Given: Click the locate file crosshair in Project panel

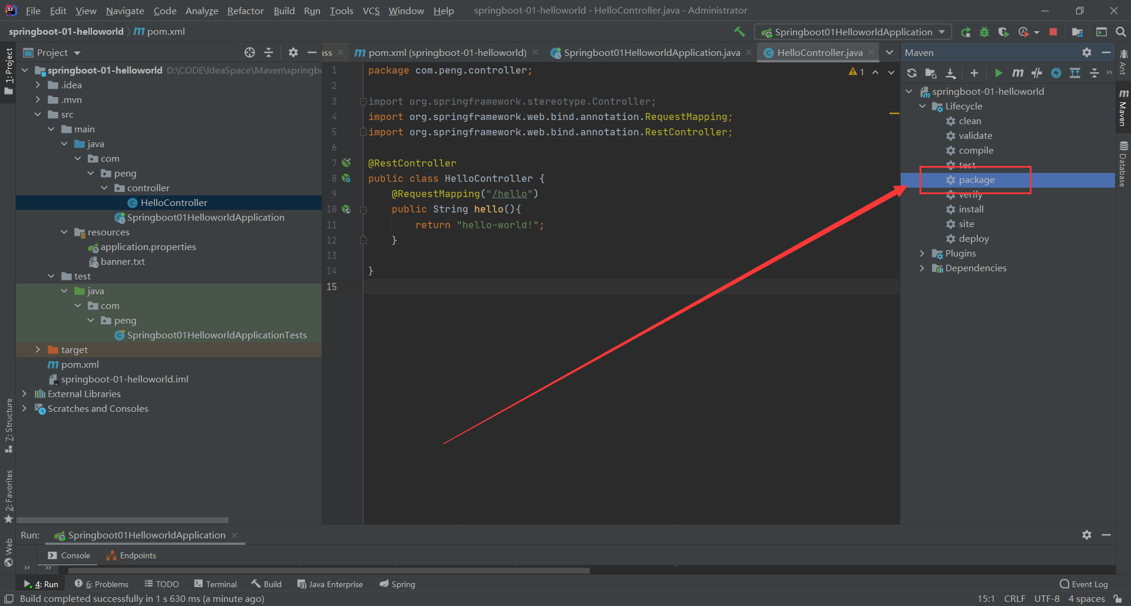Looking at the screenshot, I should pos(250,52).
